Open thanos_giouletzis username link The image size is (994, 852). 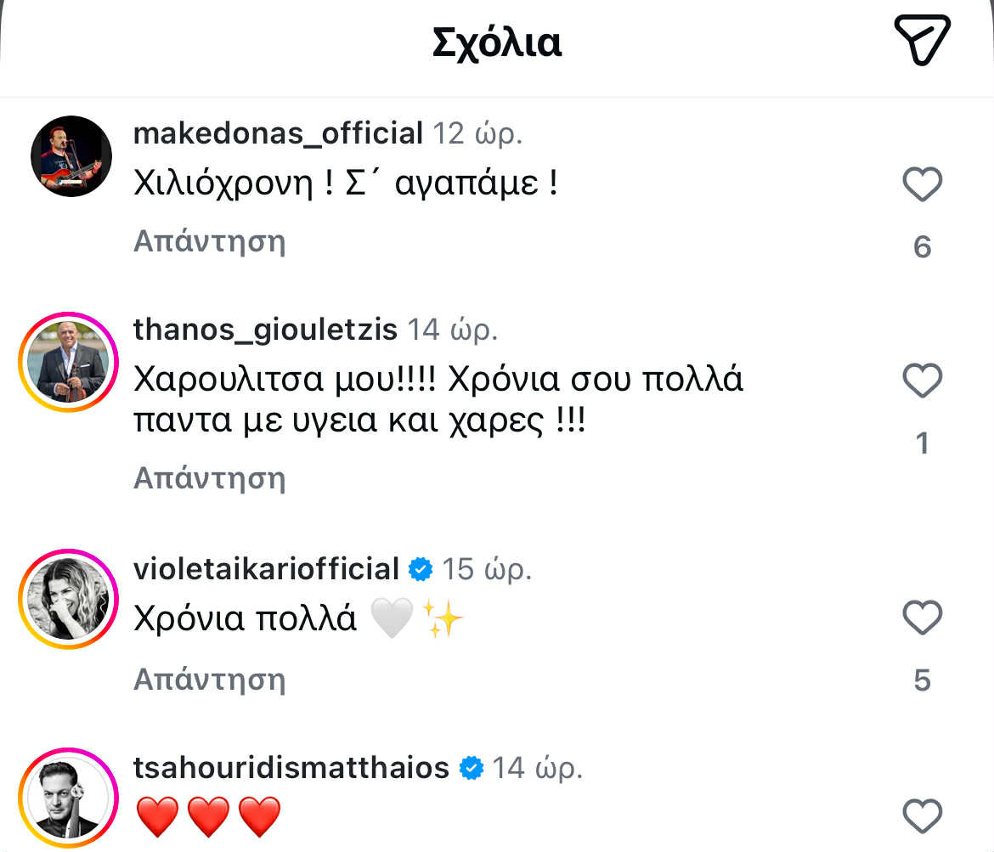pyautogui.click(x=265, y=330)
